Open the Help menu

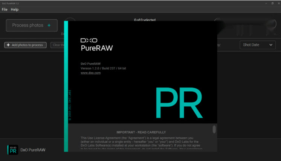point(15,9)
